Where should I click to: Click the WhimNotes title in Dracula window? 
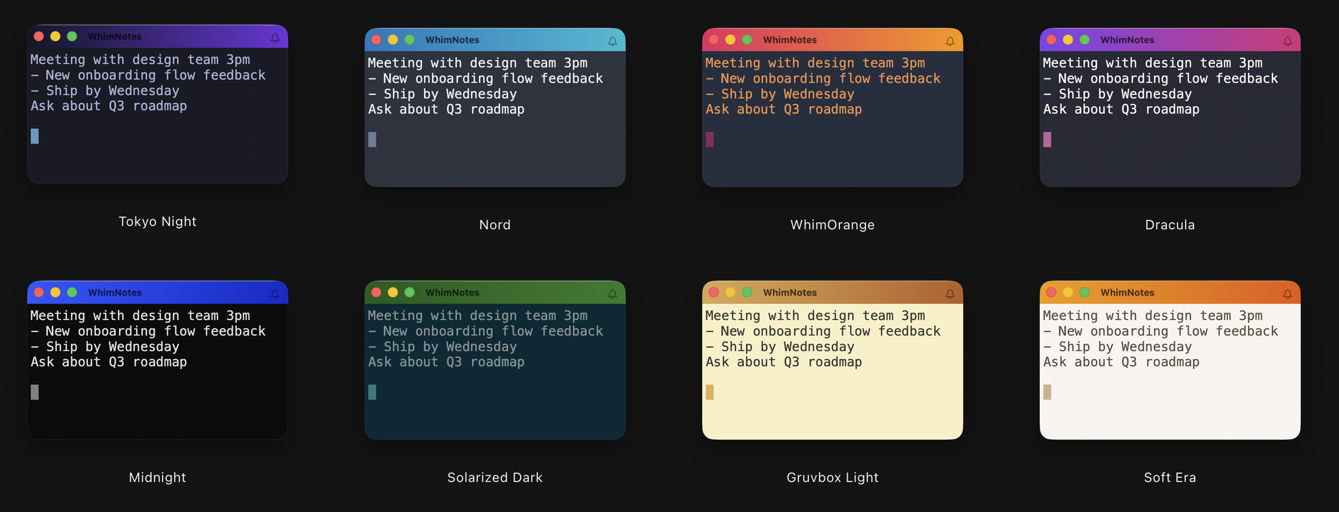[1127, 40]
